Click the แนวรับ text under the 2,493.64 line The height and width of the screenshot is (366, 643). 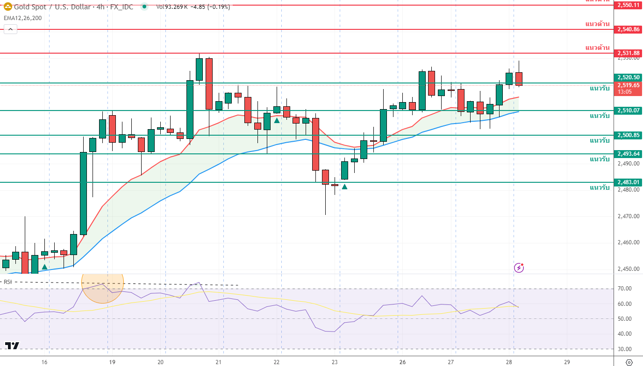point(600,159)
